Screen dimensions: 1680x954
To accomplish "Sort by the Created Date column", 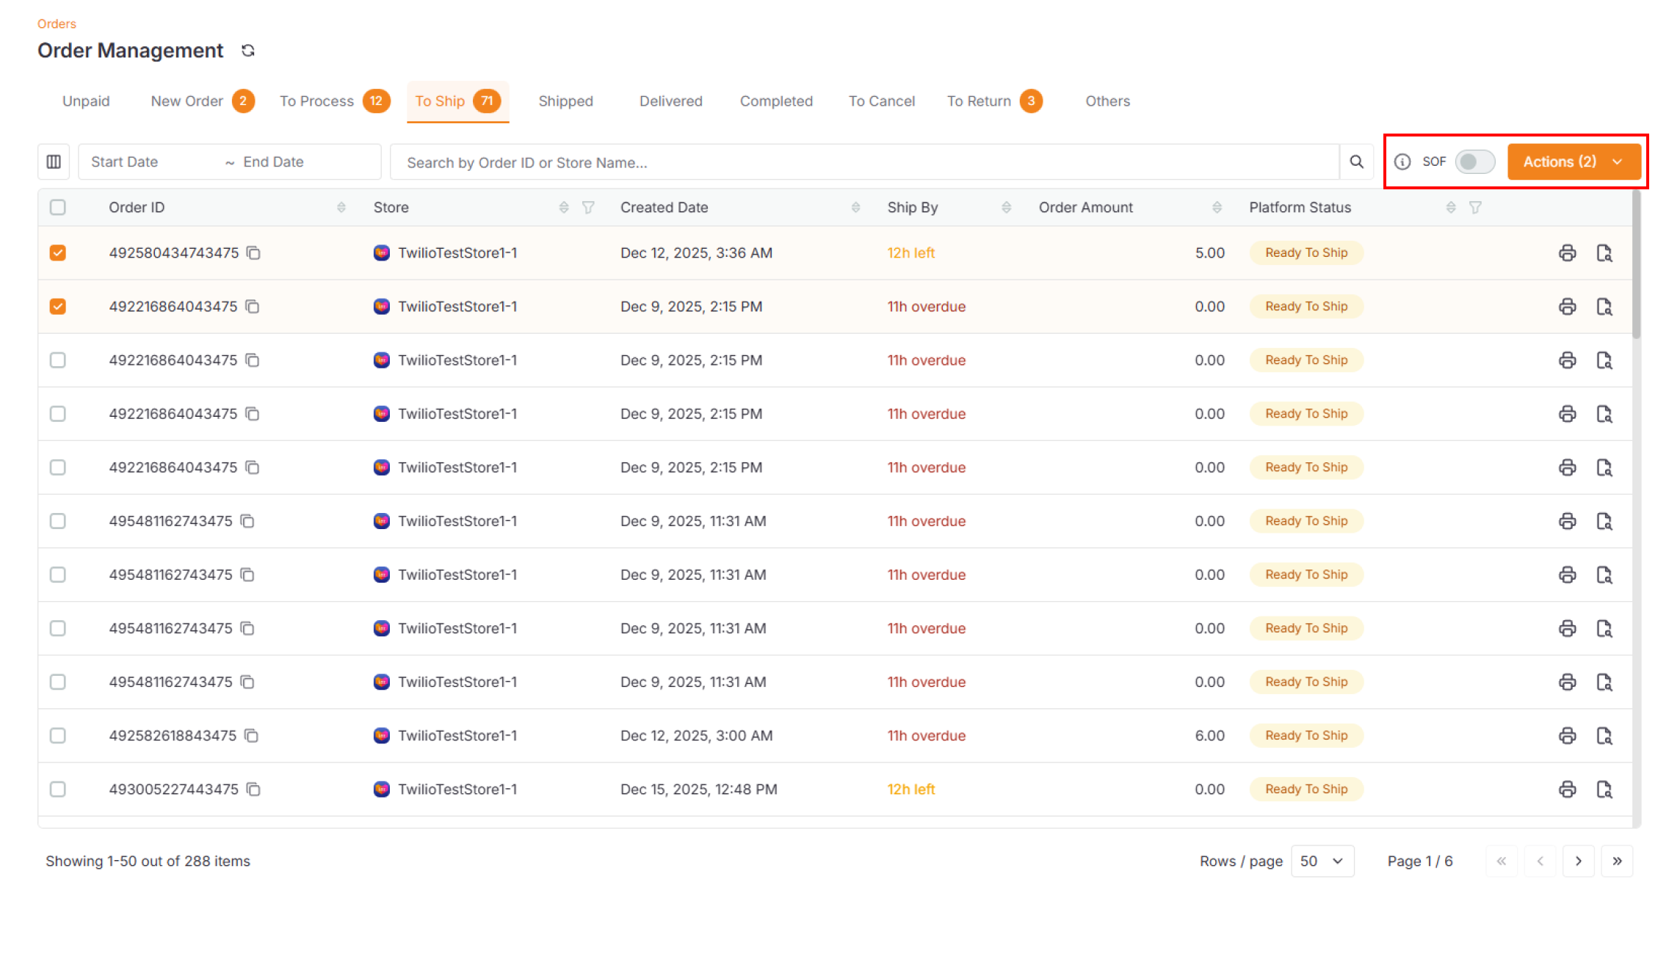I will click(855, 208).
